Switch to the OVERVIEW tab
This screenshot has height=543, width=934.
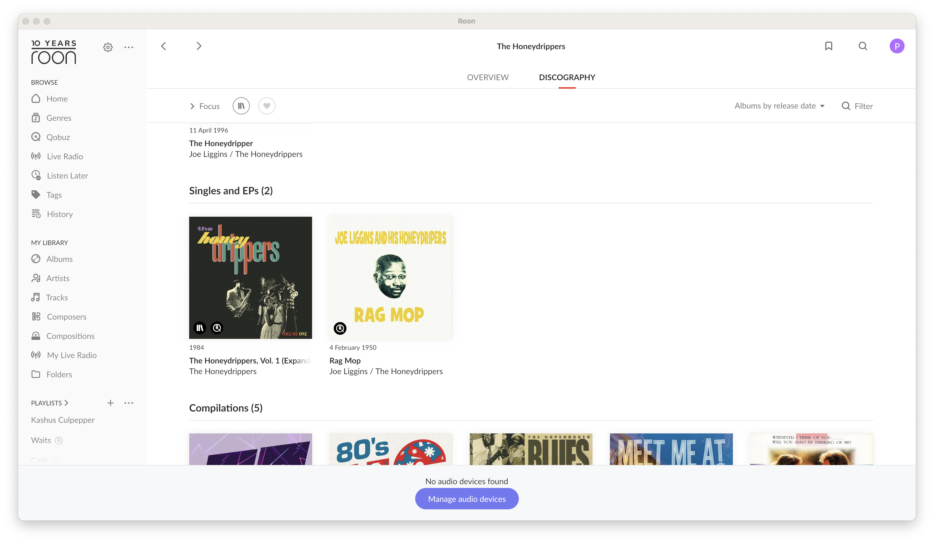click(x=488, y=77)
